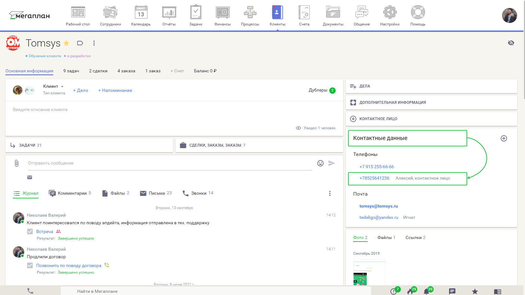
Task: Open the Клиенты section icon
Action: point(277,13)
